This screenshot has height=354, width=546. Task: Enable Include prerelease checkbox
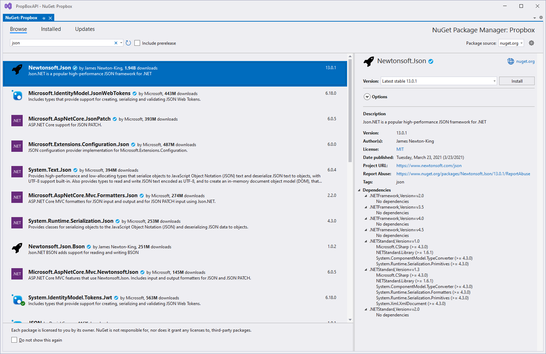[137, 43]
